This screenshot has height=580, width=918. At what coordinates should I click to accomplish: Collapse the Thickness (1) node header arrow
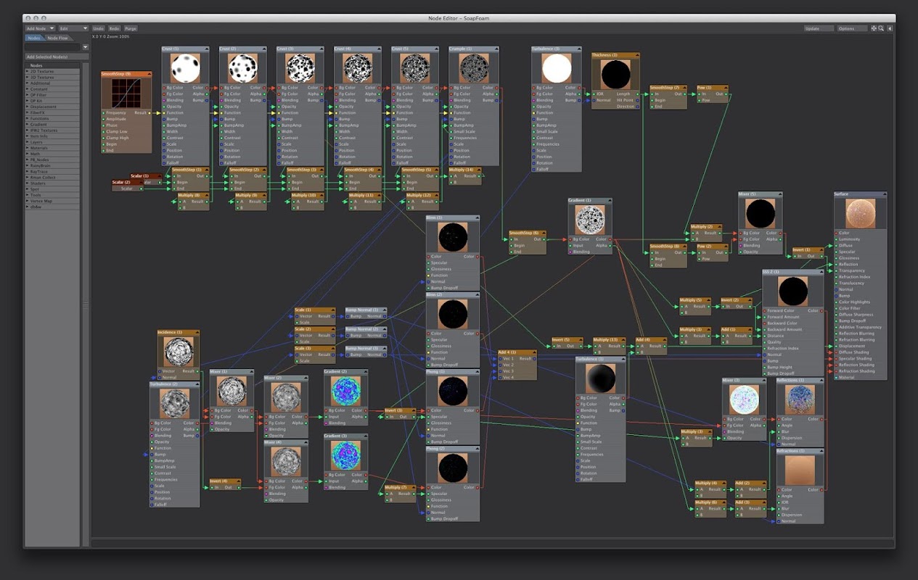(637, 55)
